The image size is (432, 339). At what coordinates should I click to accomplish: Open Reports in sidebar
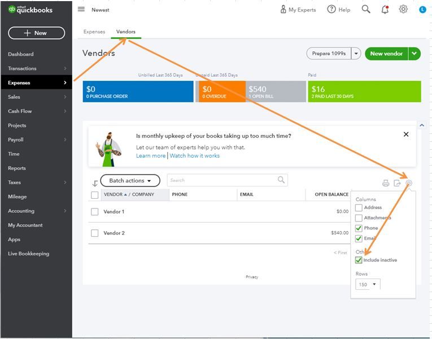click(x=17, y=168)
